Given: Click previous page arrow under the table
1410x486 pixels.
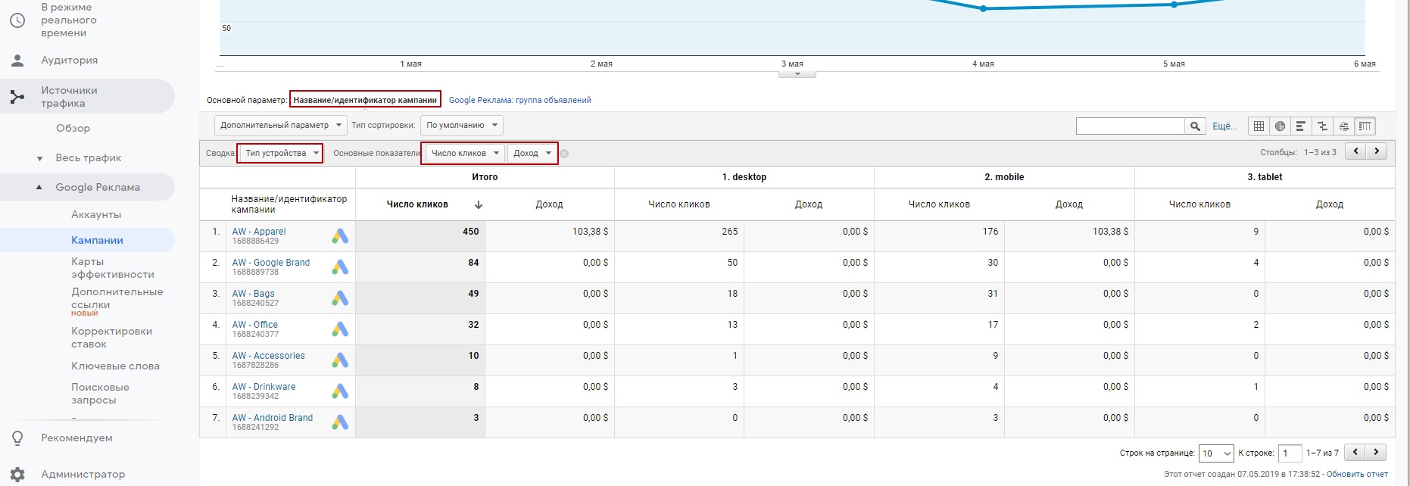Looking at the screenshot, I should pyautogui.click(x=1355, y=452).
